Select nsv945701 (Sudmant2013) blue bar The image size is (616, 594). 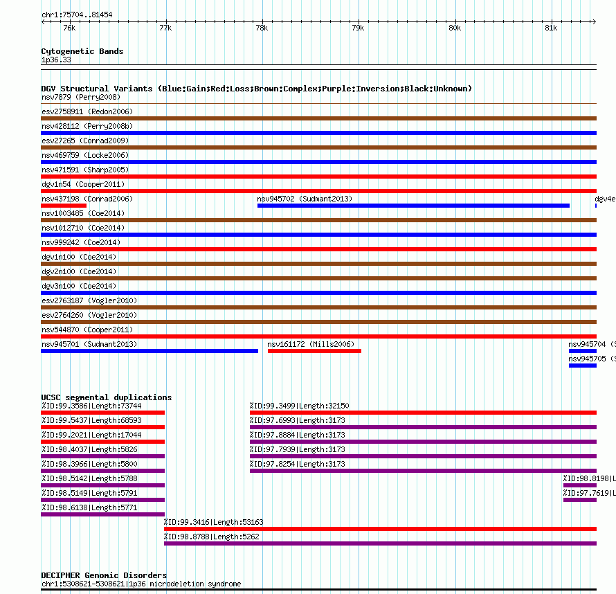[150, 351]
